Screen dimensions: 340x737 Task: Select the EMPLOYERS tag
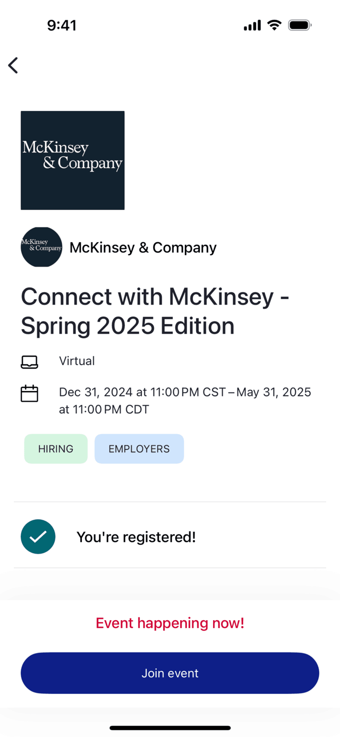(x=139, y=449)
